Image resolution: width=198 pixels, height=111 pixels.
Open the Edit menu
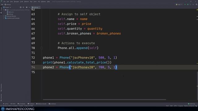tap(8, 2)
